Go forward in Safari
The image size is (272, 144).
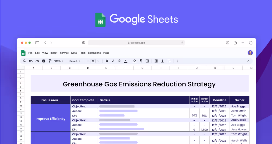tap(51, 43)
